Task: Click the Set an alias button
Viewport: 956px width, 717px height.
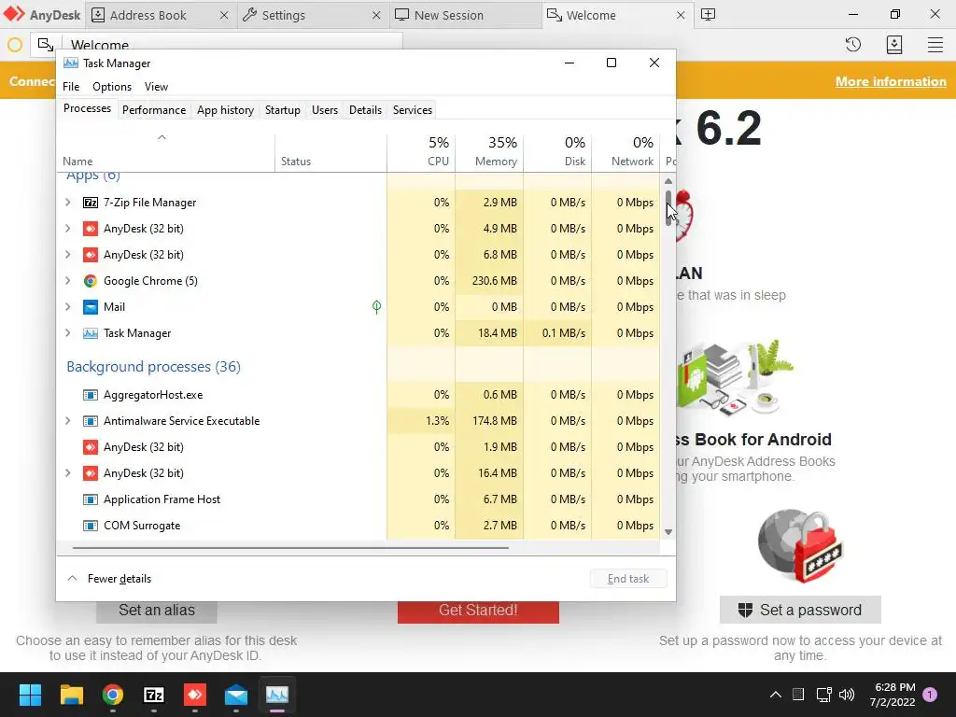Action: pos(157,612)
